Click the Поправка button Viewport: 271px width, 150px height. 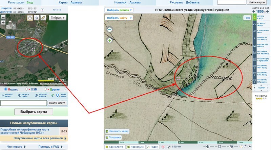click(x=113, y=137)
